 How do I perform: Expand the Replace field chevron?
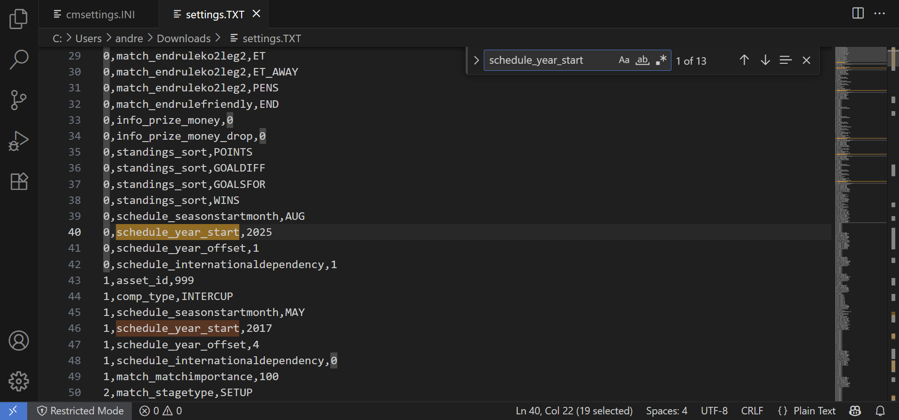(x=476, y=60)
